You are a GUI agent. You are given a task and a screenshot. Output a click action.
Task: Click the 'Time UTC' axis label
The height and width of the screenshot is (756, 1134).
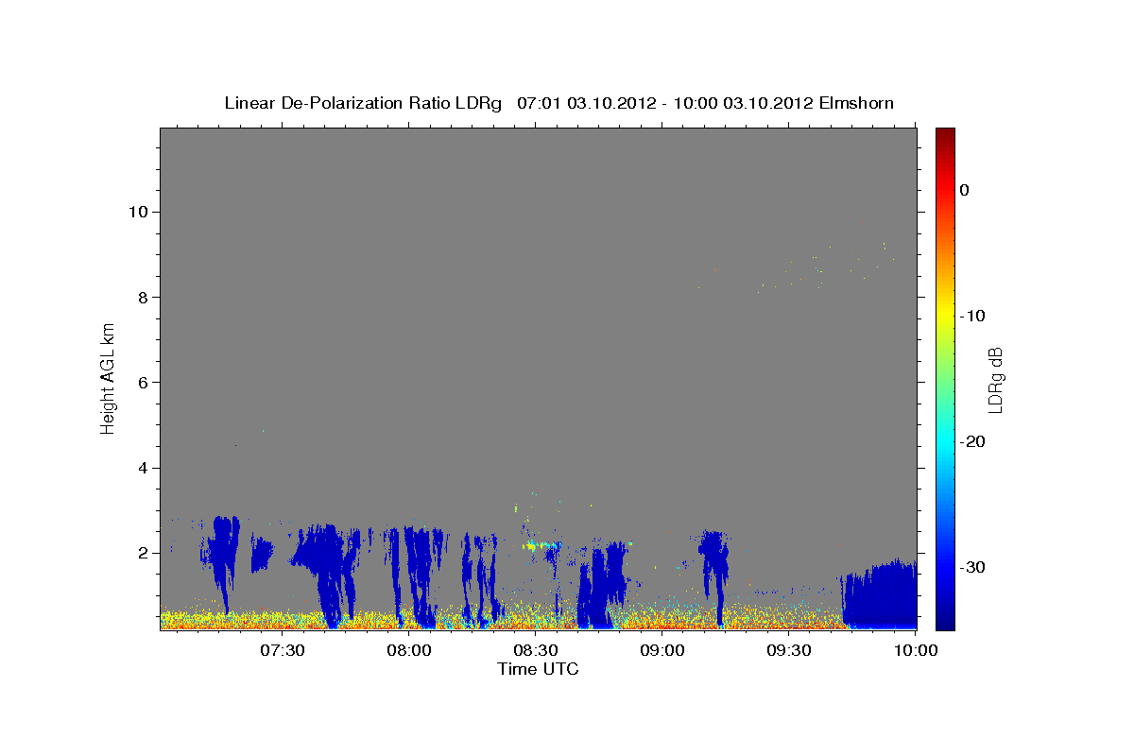click(539, 669)
